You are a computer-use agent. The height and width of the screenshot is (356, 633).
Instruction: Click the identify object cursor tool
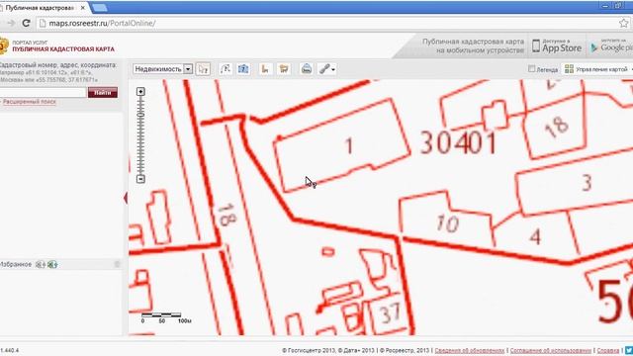point(203,69)
